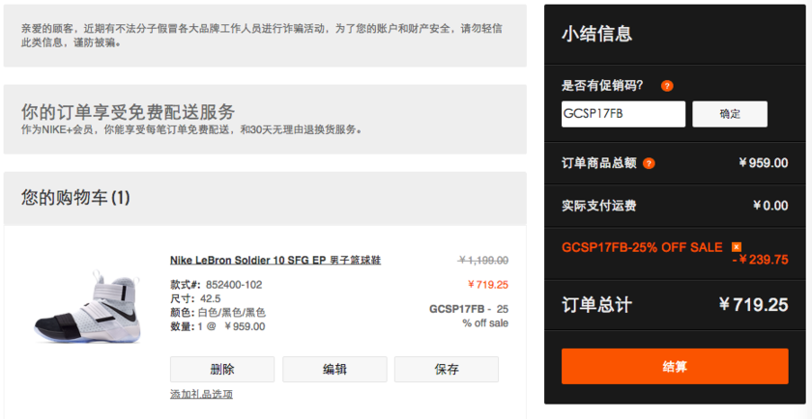The height and width of the screenshot is (419, 812).
Task: Click the order subtotal help question icon
Action: pyautogui.click(x=650, y=163)
